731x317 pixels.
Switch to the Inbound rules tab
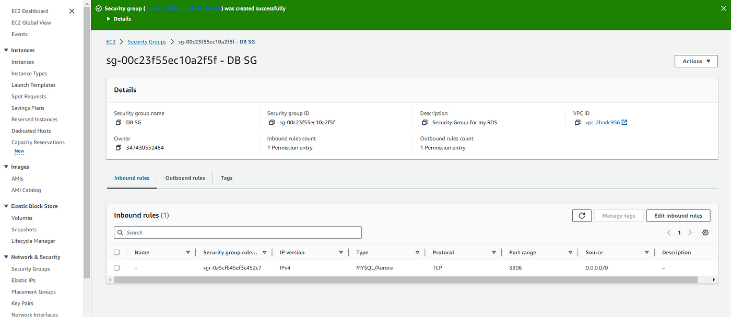[132, 178]
